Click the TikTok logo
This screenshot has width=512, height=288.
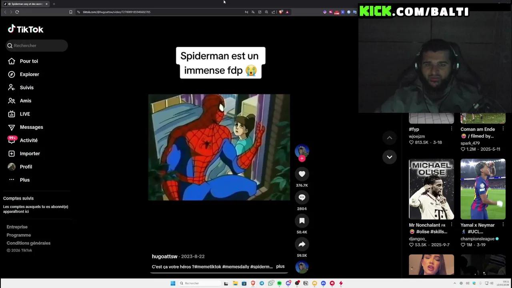tap(26, 29)
